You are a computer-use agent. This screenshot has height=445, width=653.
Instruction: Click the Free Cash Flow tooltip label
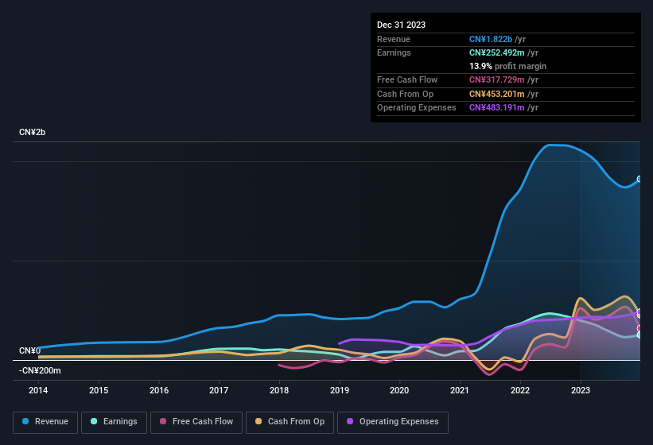coord(407,79)
